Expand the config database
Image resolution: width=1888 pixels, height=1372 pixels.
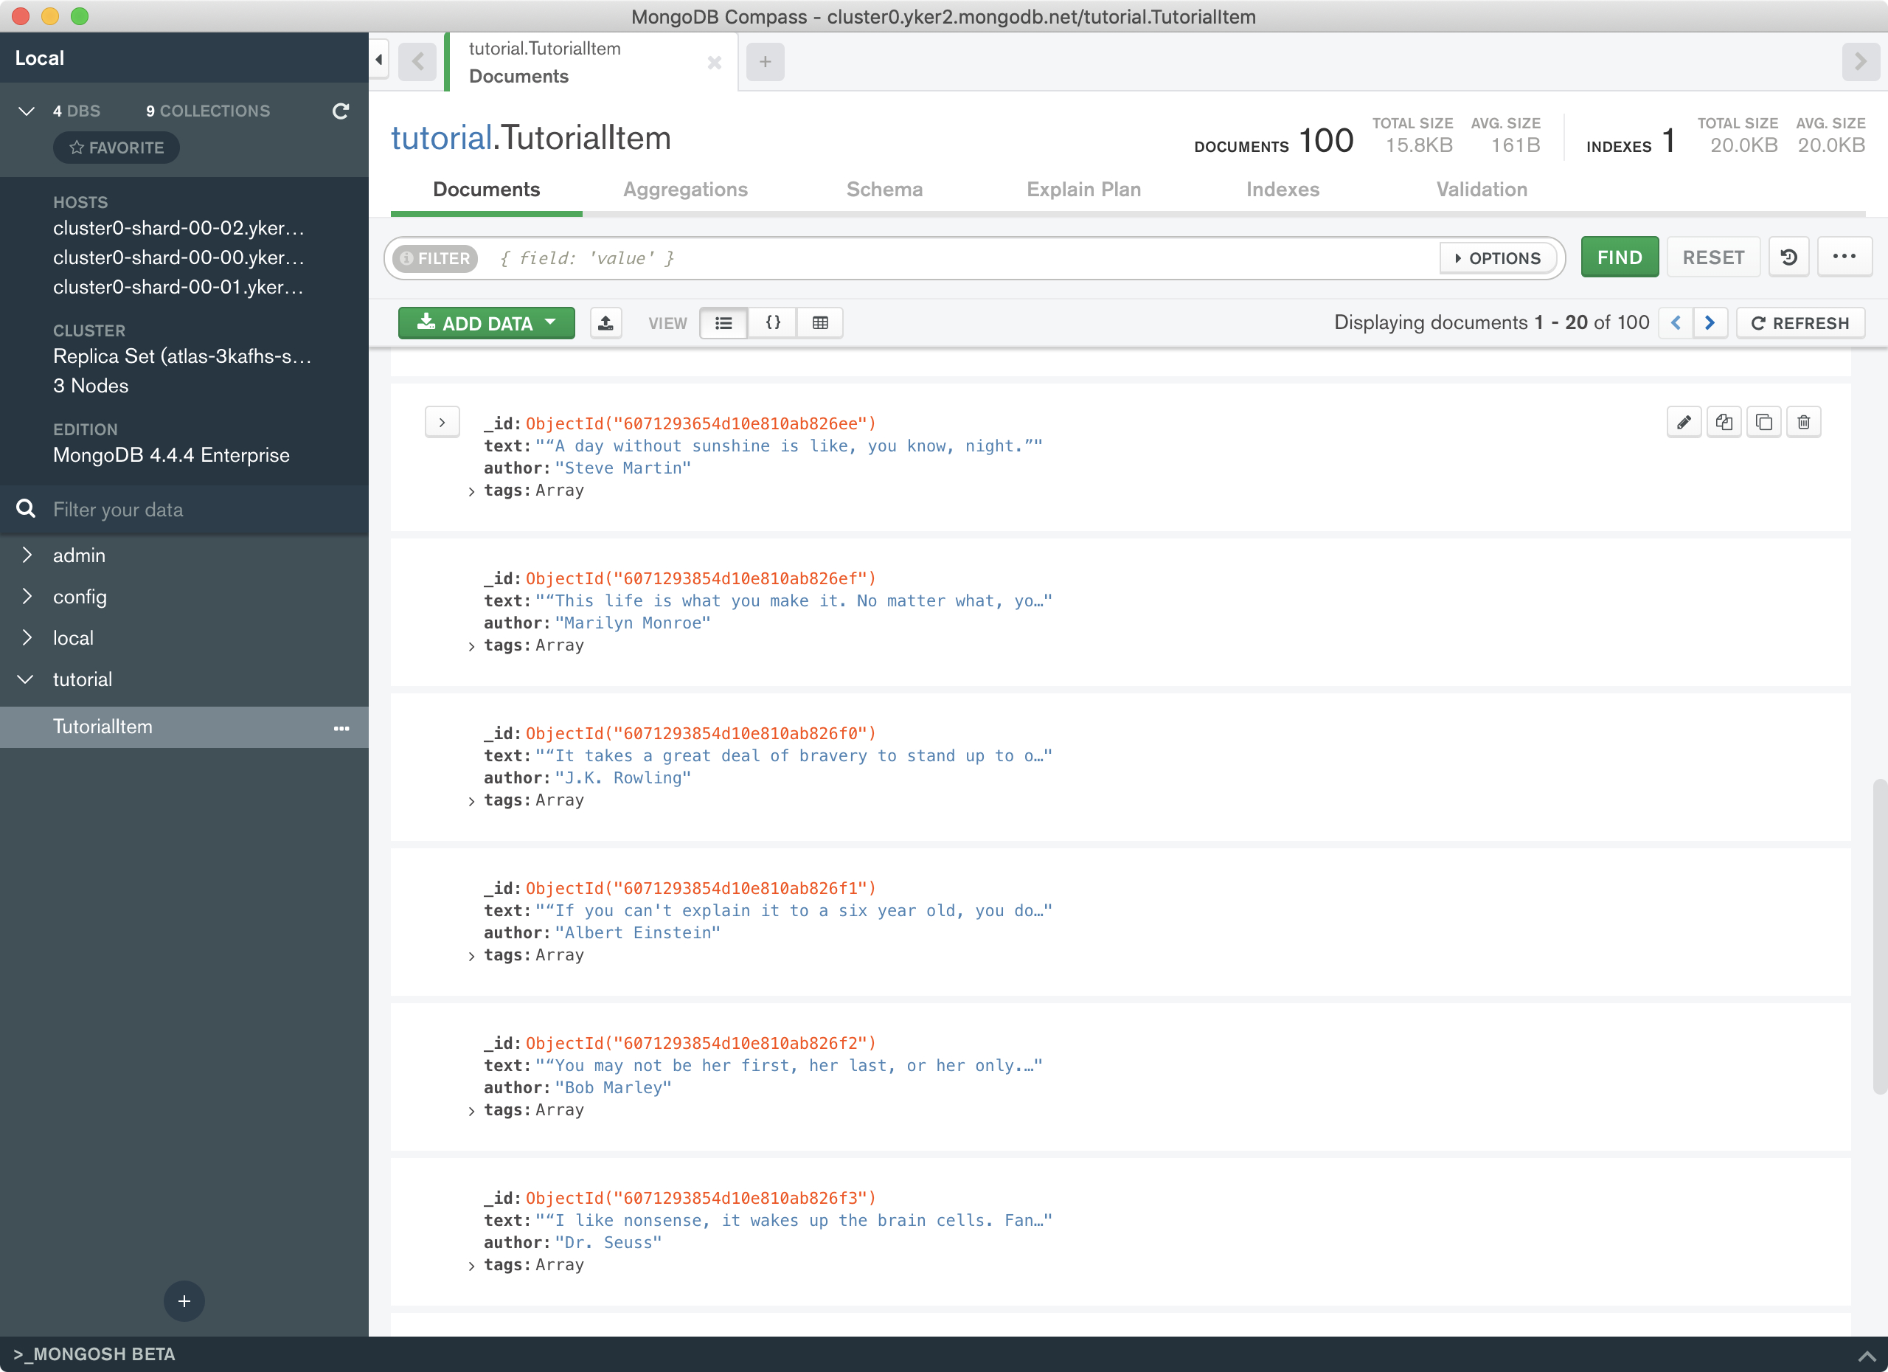(27, 596)
